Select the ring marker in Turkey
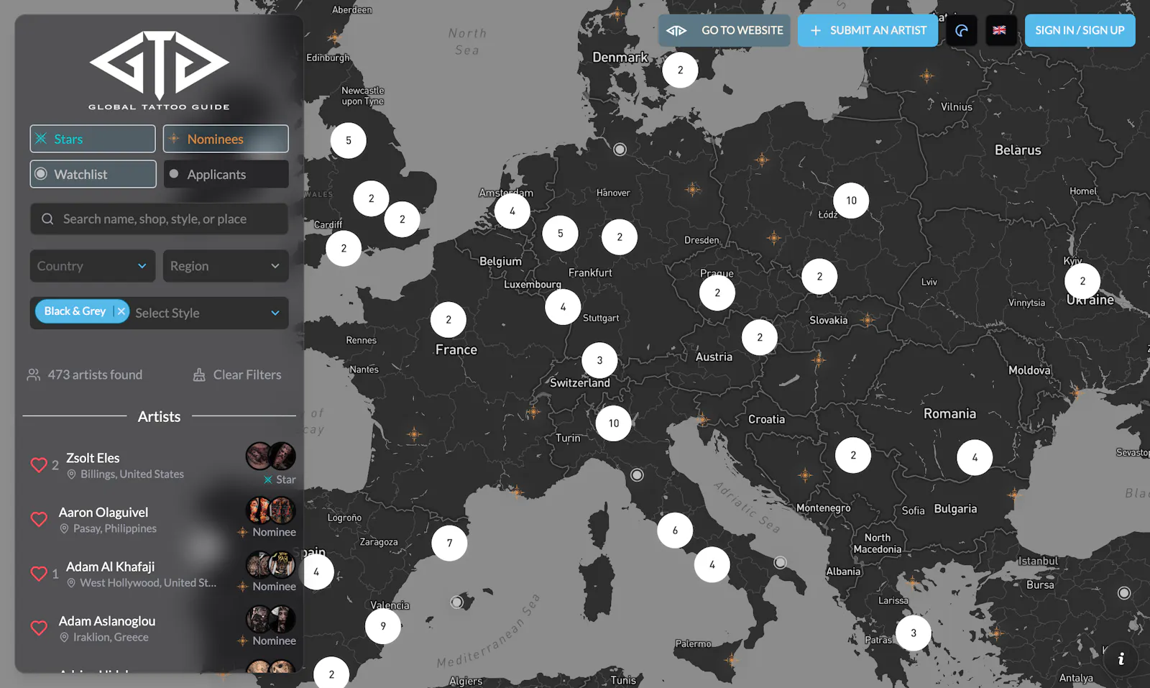Image resolution: width=1150 pixels, height=688 pixels. click(x=1124, y=593)
